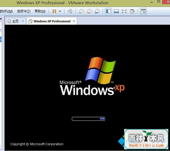Open the 选项卡(T) menu
This screenshot has width=170, height=151.
click(x=24, y=11)
